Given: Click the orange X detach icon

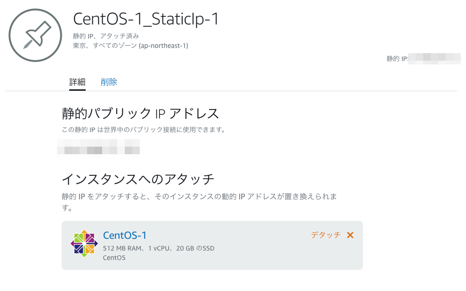Looking at the screenshot, I should (x=350, y=235).
